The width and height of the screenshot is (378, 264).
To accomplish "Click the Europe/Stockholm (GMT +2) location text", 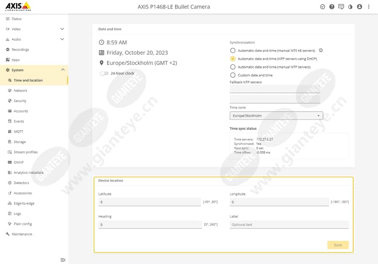I will click(142, 63).
